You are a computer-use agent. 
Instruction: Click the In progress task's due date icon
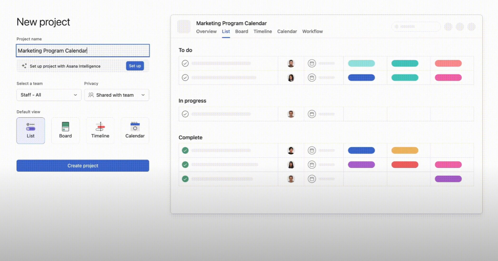pos(312,114)
